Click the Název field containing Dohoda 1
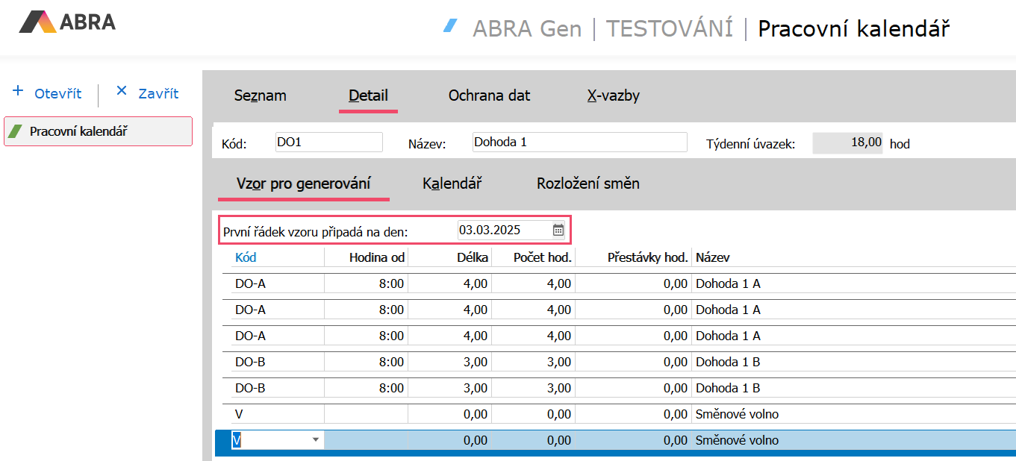This screenshot has height=461, width=1016. click(579, 142)
